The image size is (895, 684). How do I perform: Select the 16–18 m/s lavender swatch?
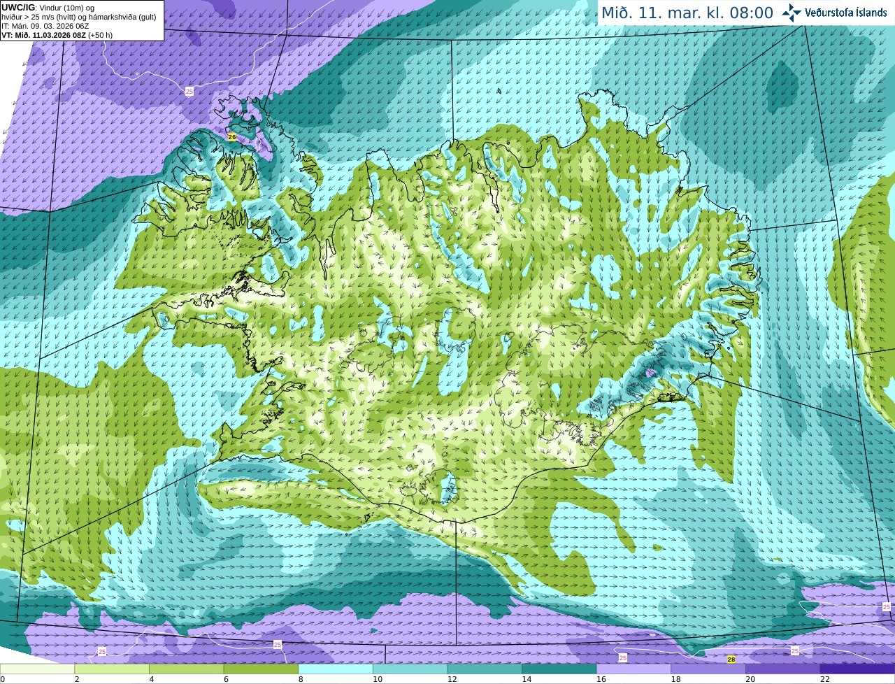tap(634, 669)
